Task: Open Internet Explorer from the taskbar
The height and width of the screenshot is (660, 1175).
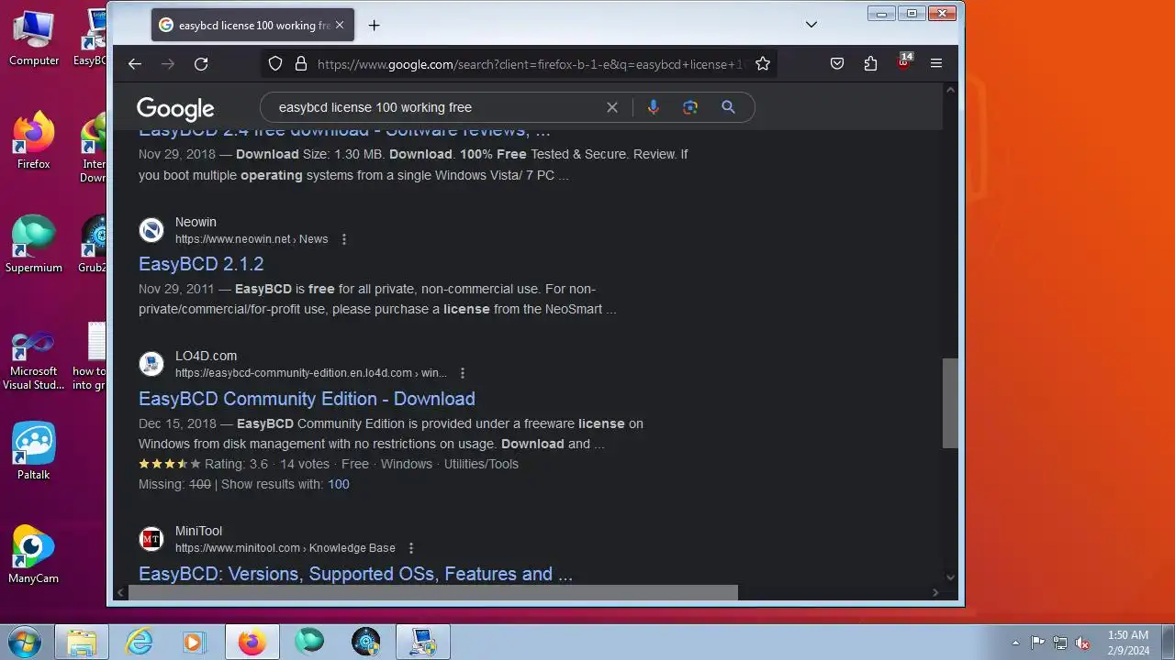Action: pyautogui.click(x=139, y=642)
